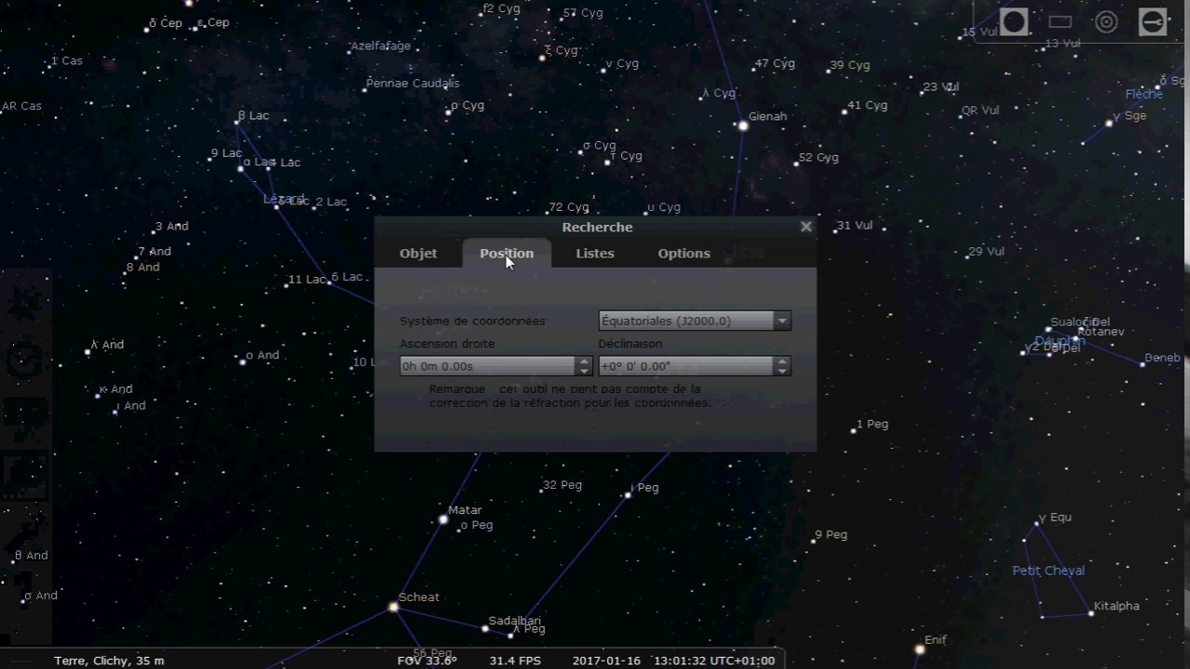Open the Listes tab
This screenshot has height=669, width=1190.
[595, 253]
